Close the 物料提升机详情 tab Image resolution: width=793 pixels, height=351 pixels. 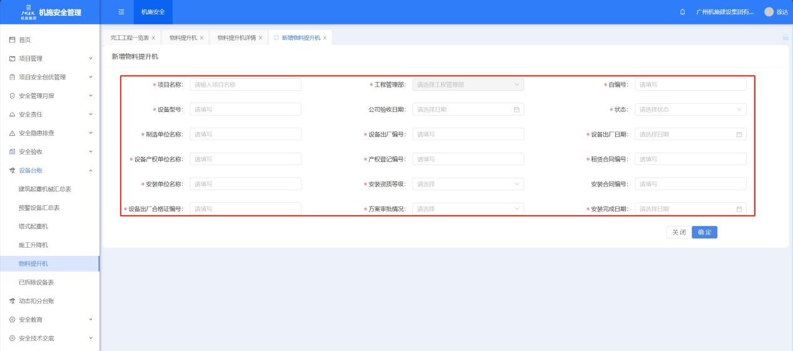(x=260, y=38)
